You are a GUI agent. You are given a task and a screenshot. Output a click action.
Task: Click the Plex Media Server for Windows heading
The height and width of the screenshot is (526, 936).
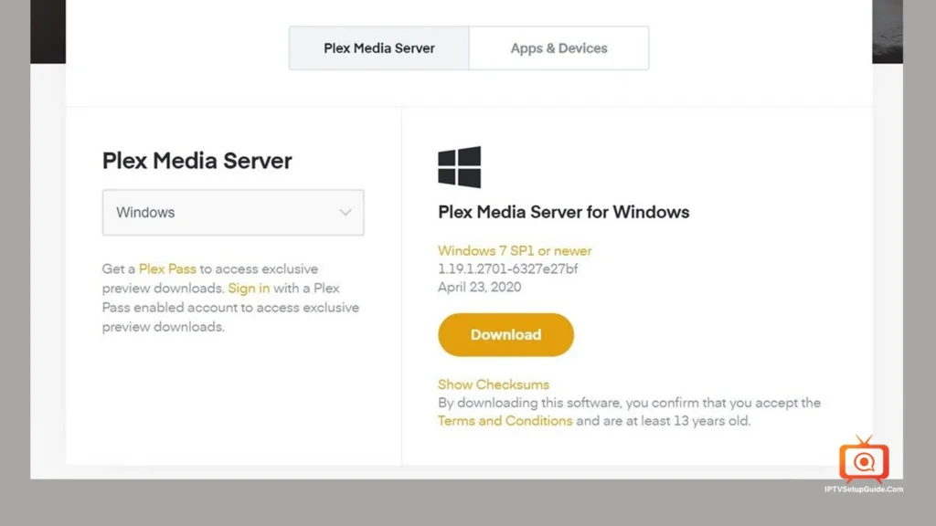click(563, 212)
